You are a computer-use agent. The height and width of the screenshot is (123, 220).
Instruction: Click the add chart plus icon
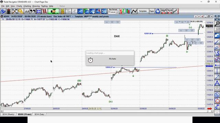(x=92, y=11)
